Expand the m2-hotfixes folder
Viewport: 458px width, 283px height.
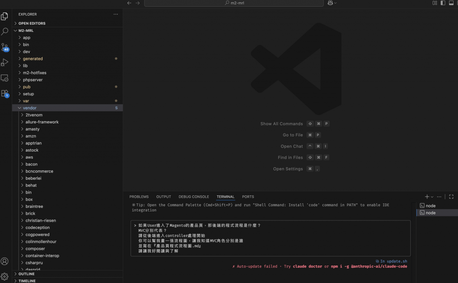(68, 73)
